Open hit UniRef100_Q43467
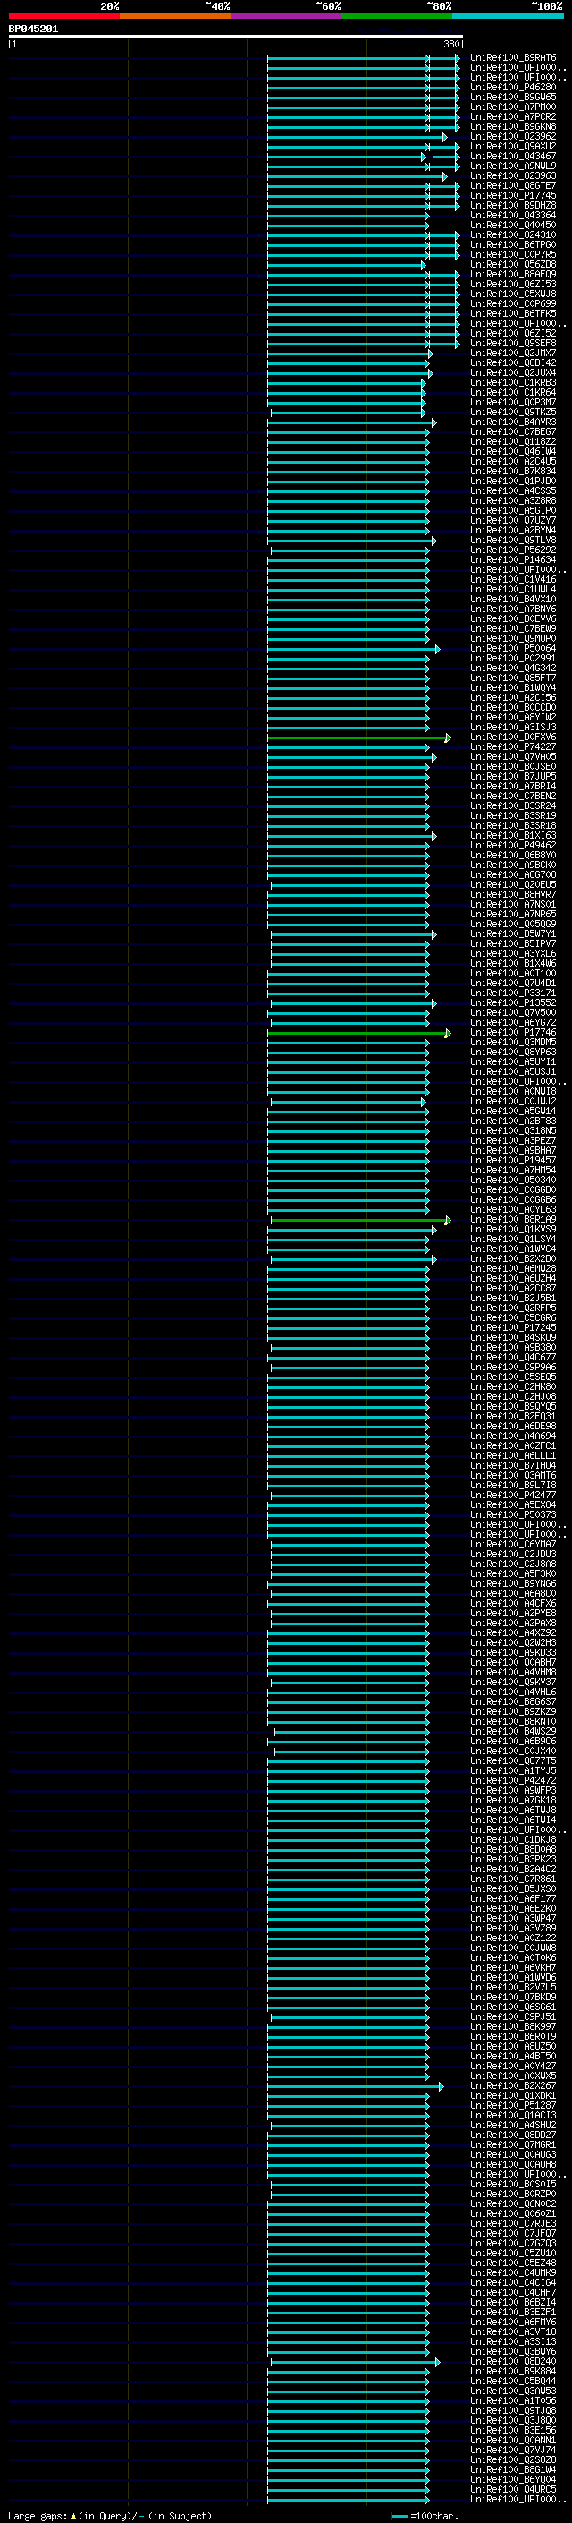Image resolution: width=572 pixels, height=2523 pixels. [513, 156]
